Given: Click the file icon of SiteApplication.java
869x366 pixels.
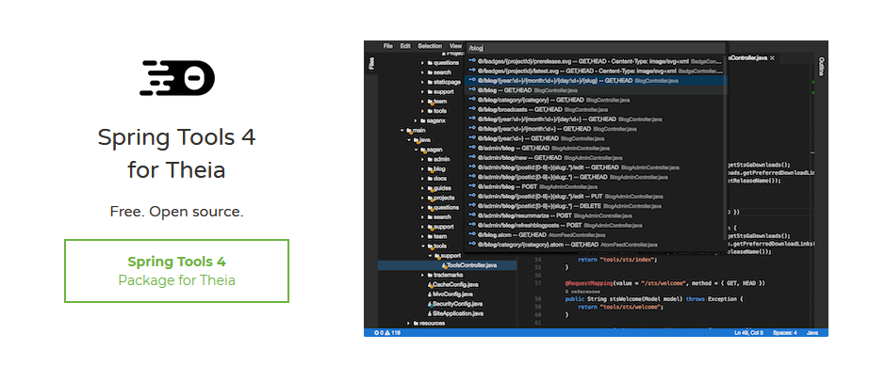Looking at the screenshot, I should click(x=430, y=313).
